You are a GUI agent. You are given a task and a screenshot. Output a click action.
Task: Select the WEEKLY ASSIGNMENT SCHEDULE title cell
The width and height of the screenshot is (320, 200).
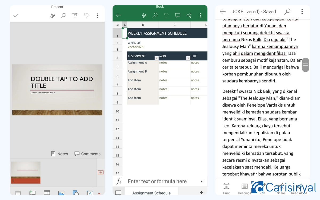pyautogui.click(x=167, y=33)
